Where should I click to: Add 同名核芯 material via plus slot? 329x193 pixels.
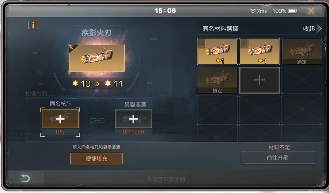60,119
